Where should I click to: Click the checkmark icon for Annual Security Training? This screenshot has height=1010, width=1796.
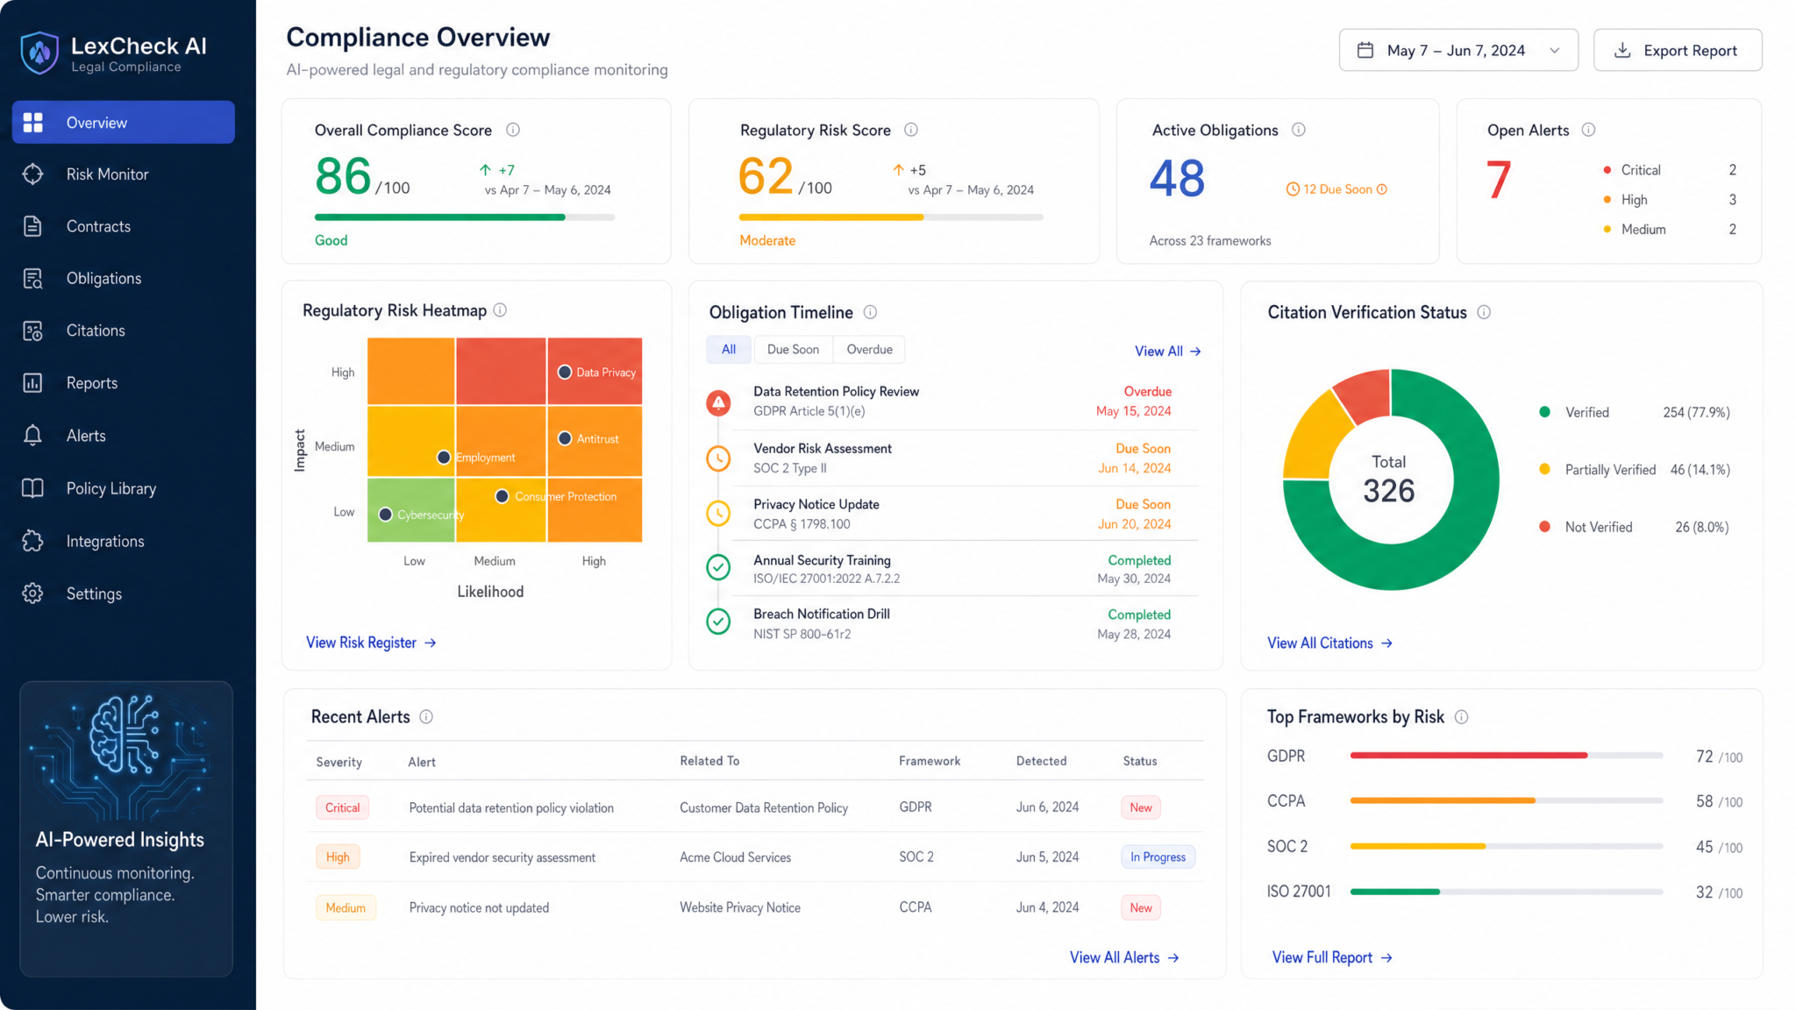point(718,568)
